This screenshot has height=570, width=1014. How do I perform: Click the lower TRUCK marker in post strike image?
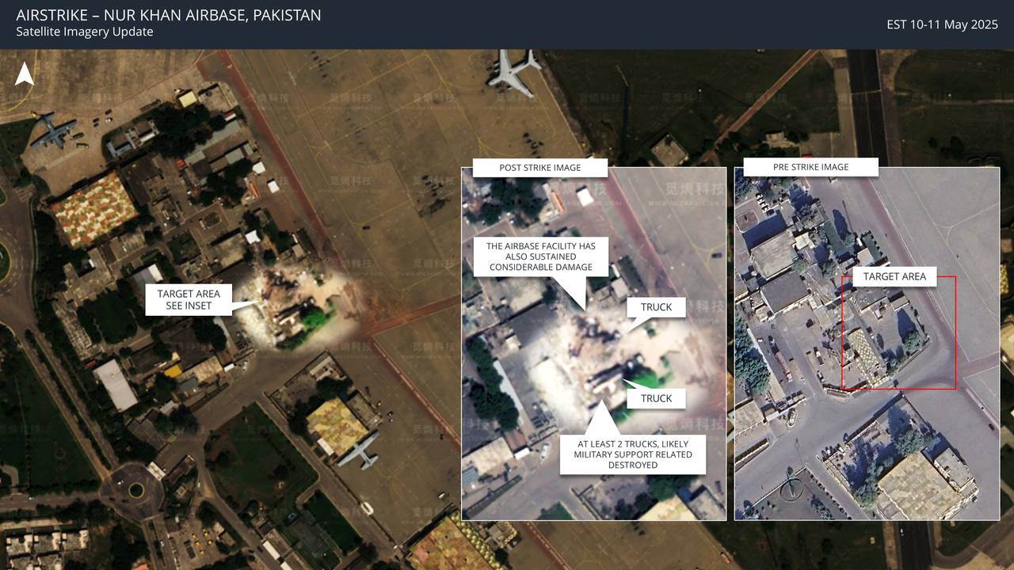coord(656,398)
